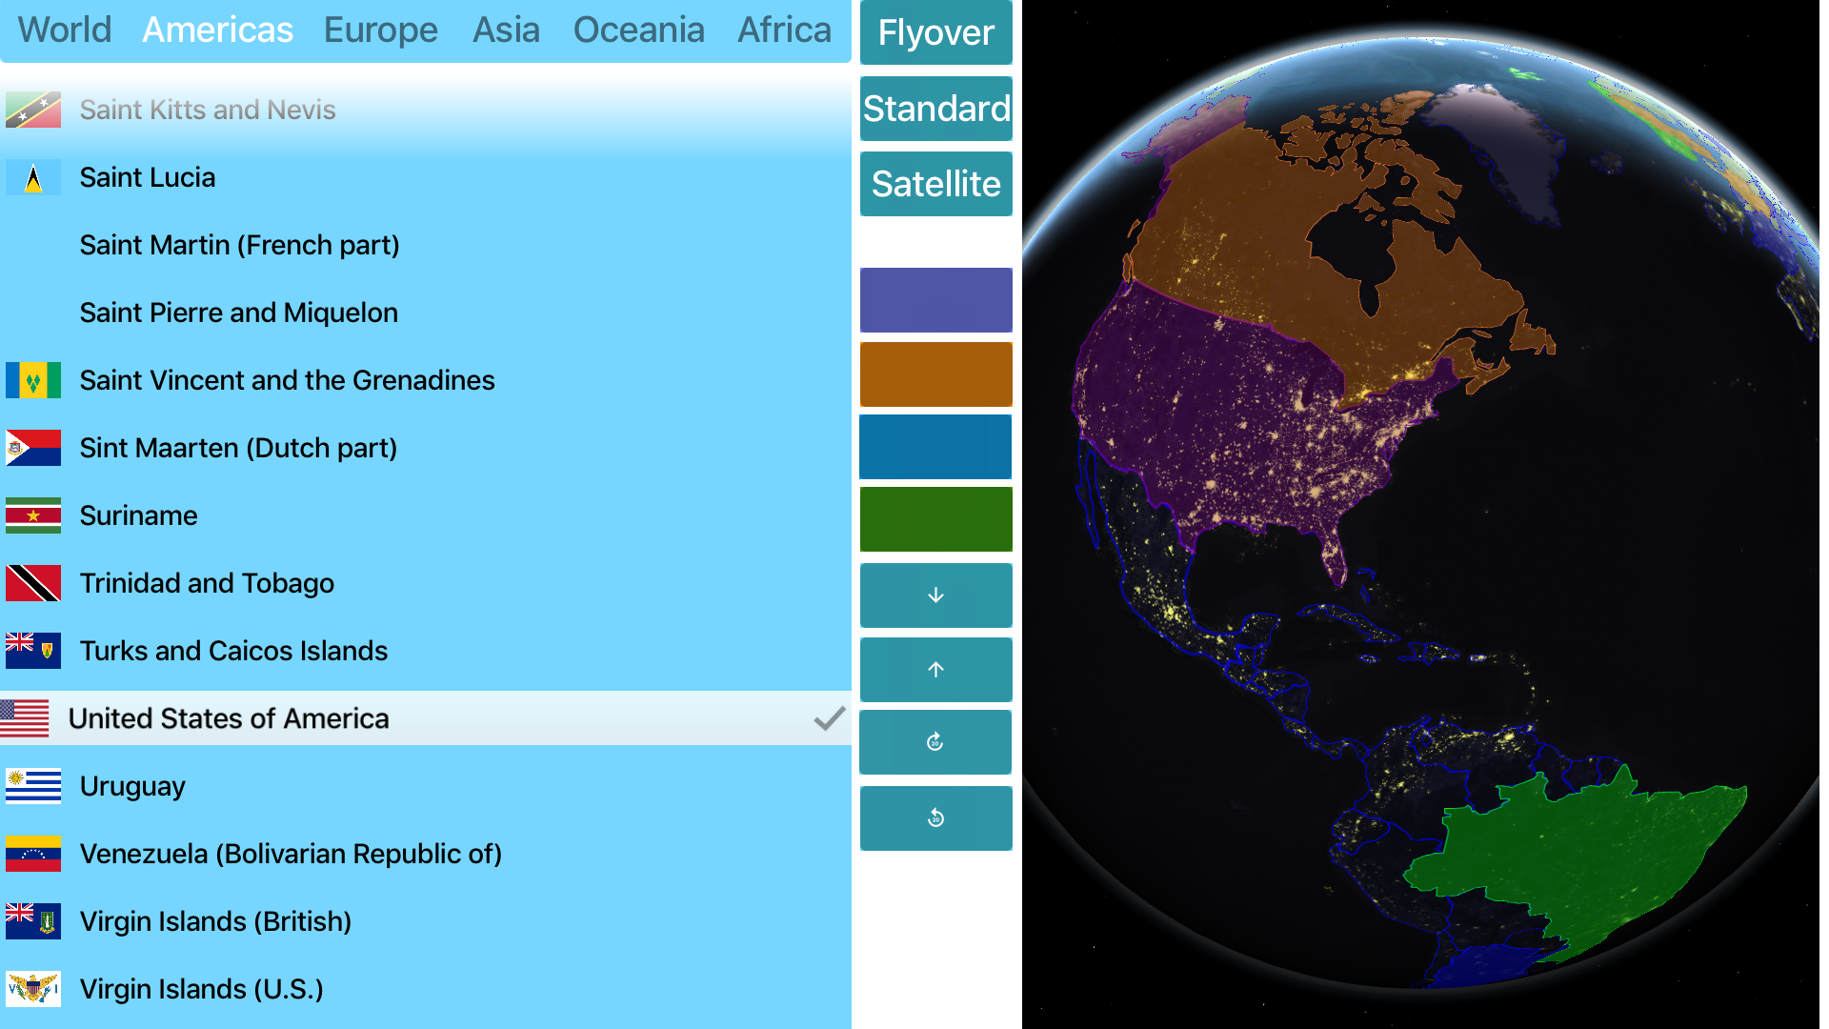Select Venezuela (Bolivarian Republic of)
Viewport: 1829px width, 1029px height.
[426, 854]
